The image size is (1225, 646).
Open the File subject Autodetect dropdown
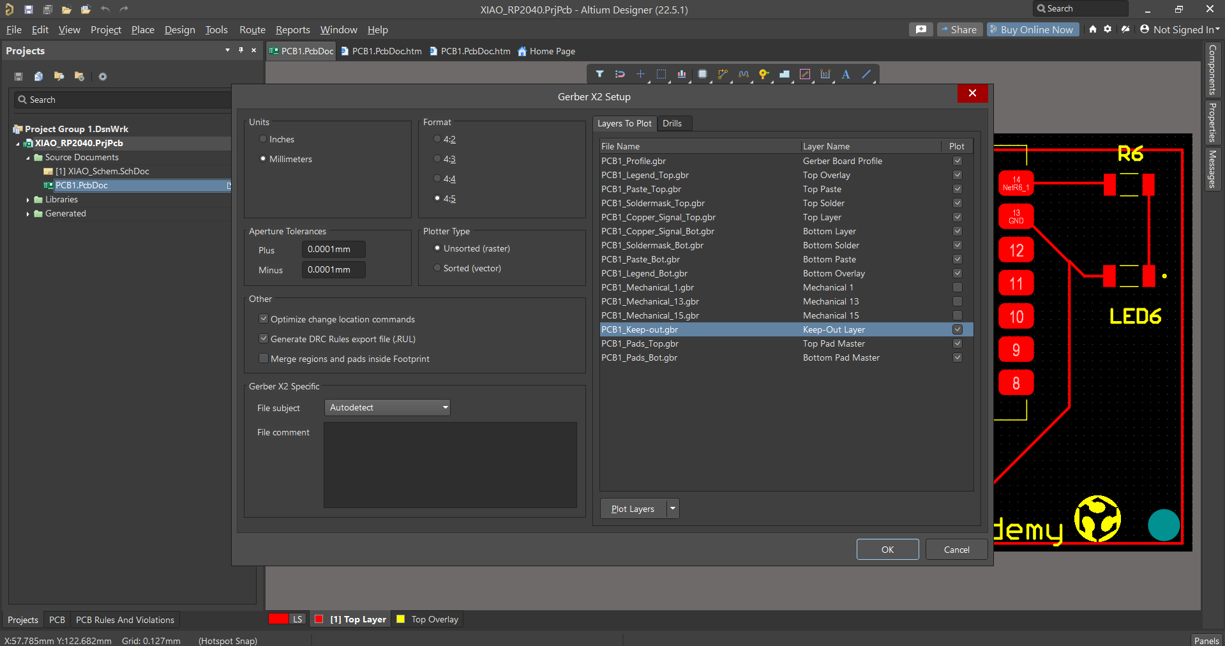(x=387, y=407)
